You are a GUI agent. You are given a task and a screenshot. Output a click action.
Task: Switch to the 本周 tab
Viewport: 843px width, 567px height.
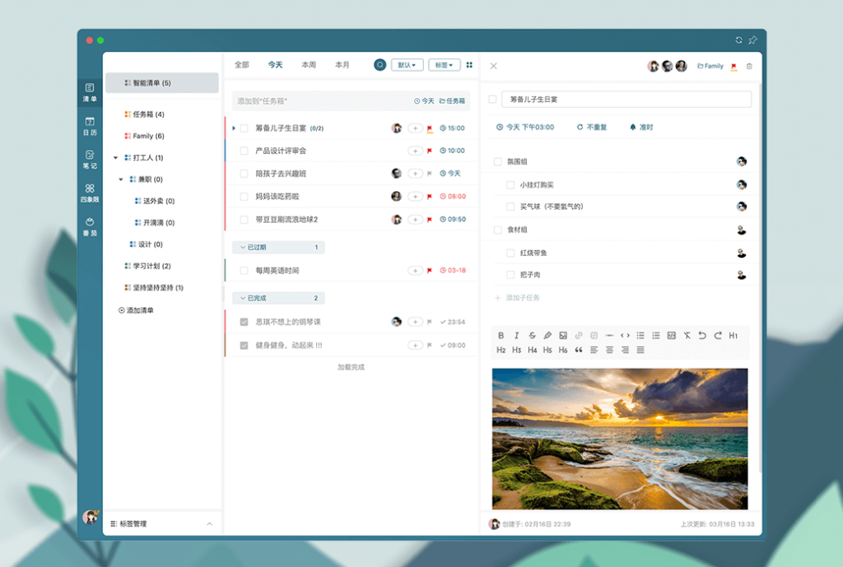pos(310,65)
